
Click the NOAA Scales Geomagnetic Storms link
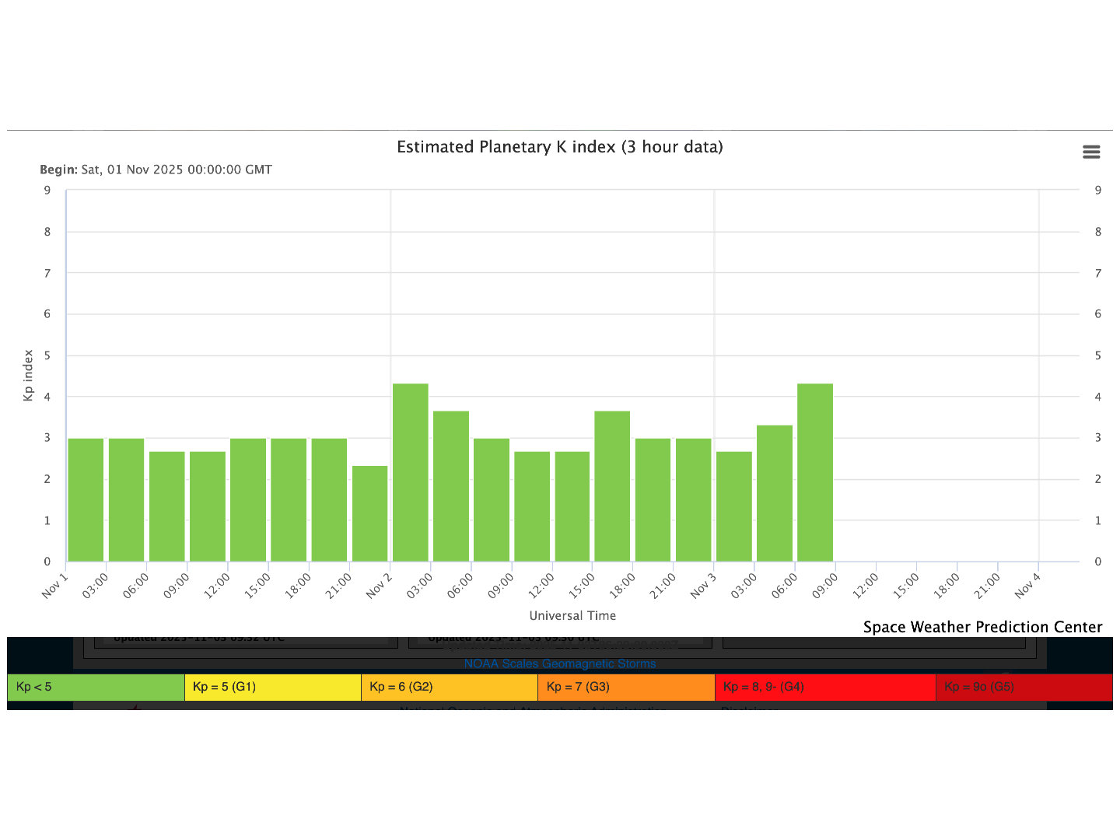(x=559, y=663)
